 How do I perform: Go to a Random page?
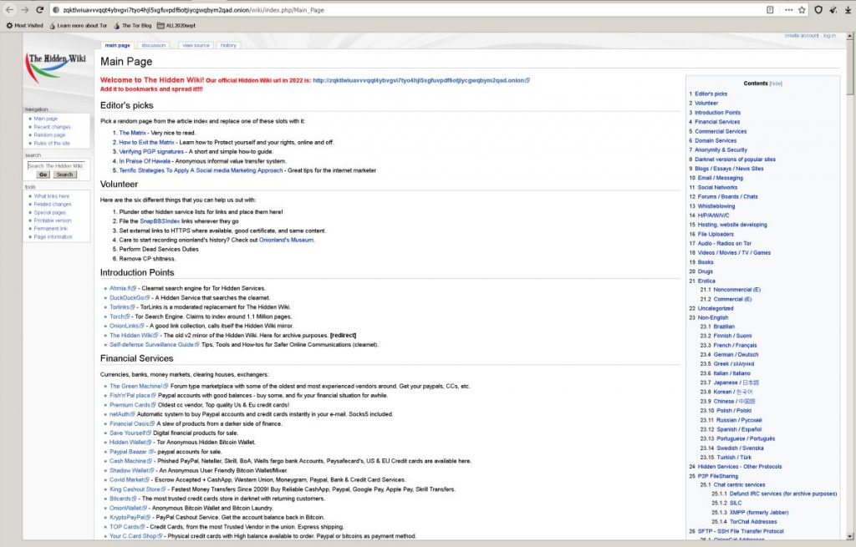[49, 134]
